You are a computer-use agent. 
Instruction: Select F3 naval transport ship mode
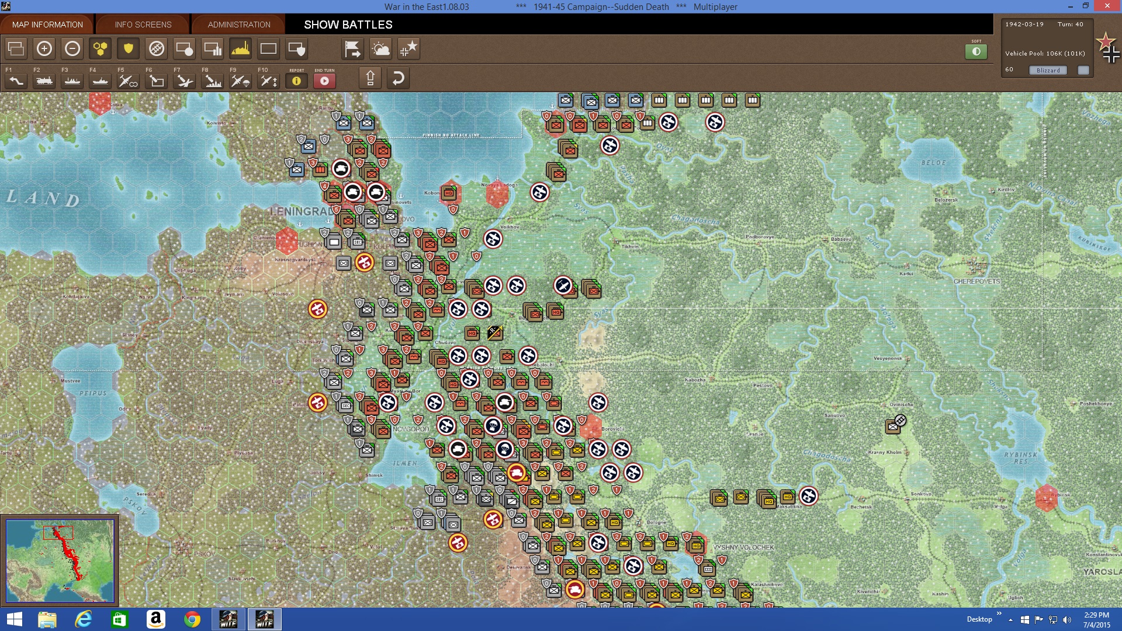72,81
